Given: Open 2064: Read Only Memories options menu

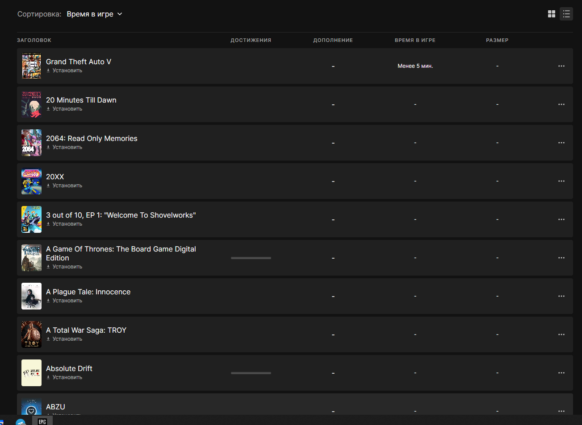Looking at the screenshot, I should coord(561,143).
